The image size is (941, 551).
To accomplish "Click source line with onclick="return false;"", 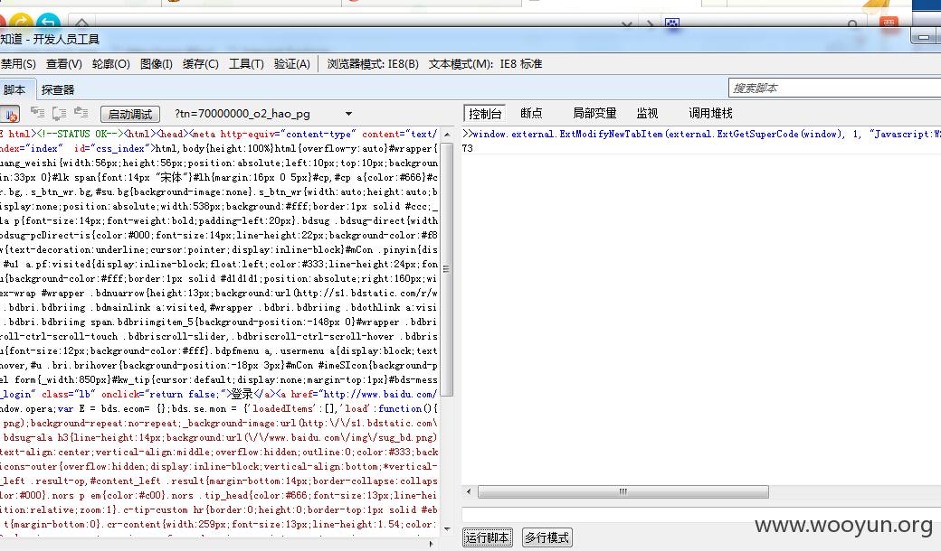I will click(219, 394).
